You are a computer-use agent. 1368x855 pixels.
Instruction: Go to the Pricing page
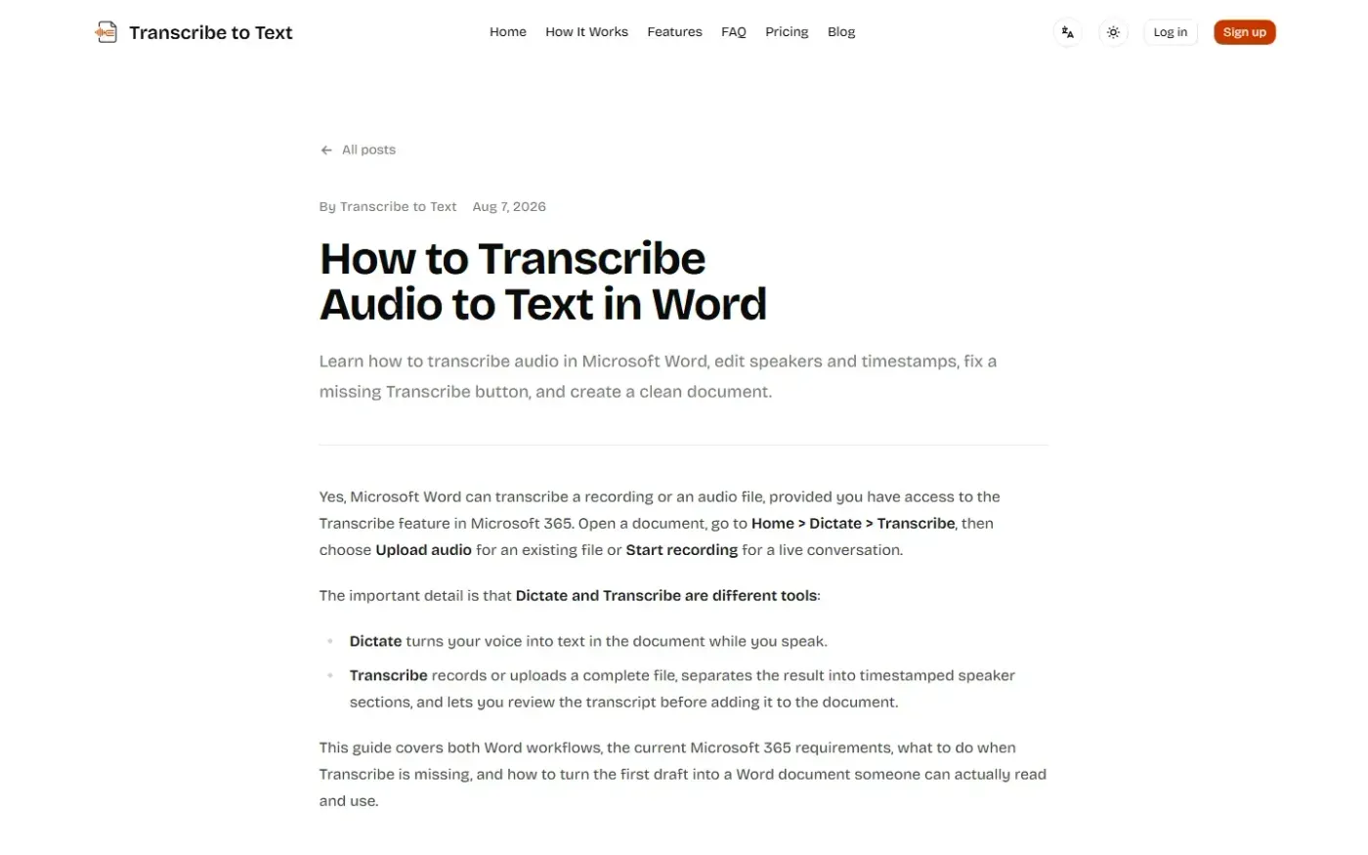(x=787, y=32)
